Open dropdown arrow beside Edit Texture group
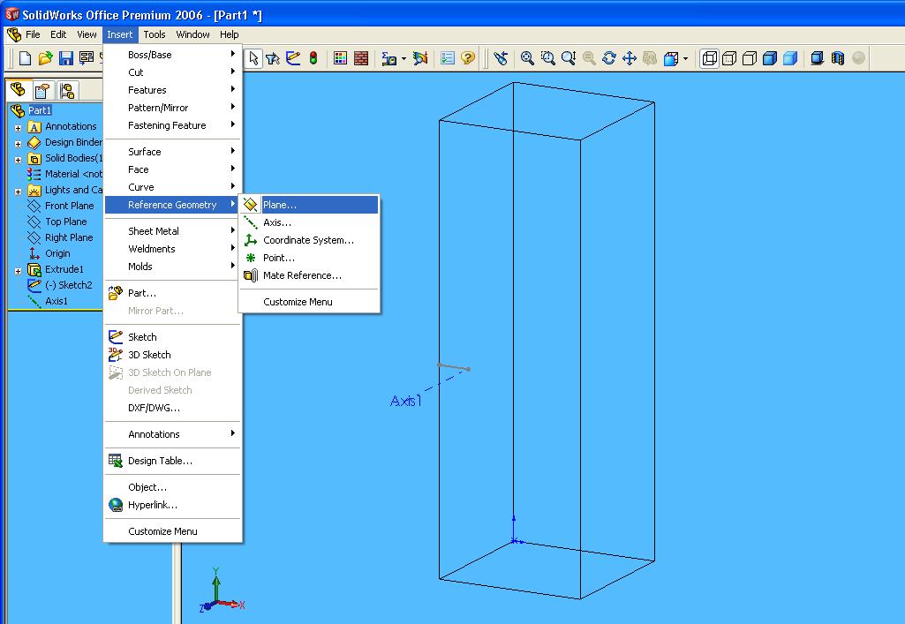 (403, 58)
